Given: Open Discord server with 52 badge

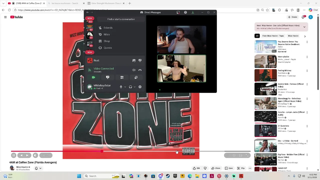Looking at the screenshot, I should coord(89,27).
